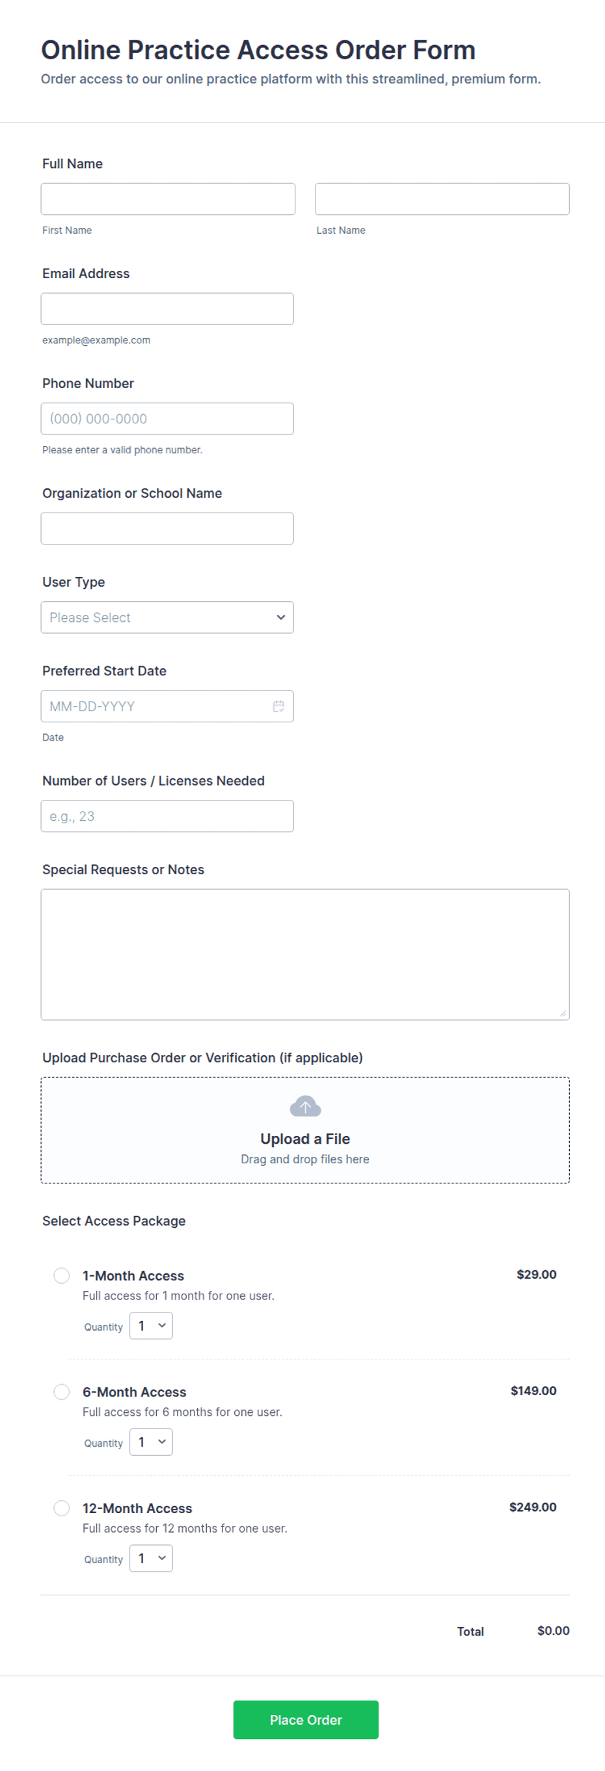Click into the Last Name field

(442, 199)
